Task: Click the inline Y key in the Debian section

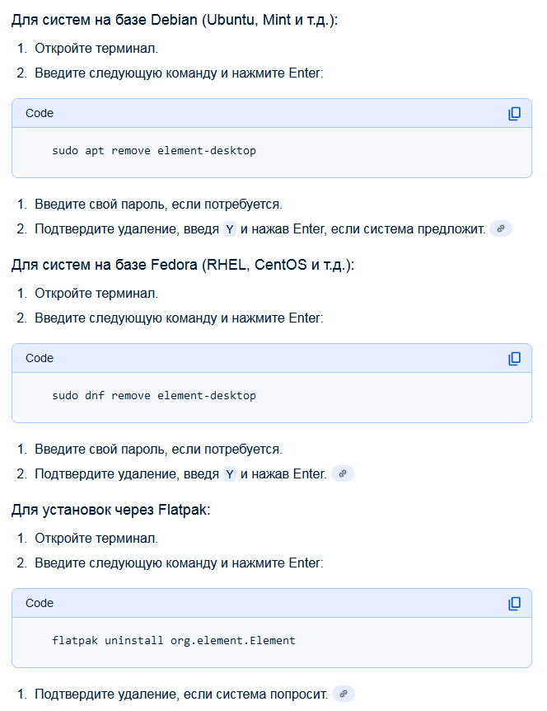Action: 230,229
